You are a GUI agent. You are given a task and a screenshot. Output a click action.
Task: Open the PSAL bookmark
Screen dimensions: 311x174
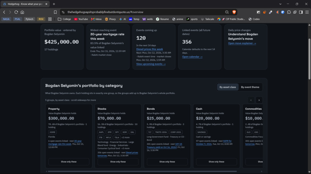[17, 19]
